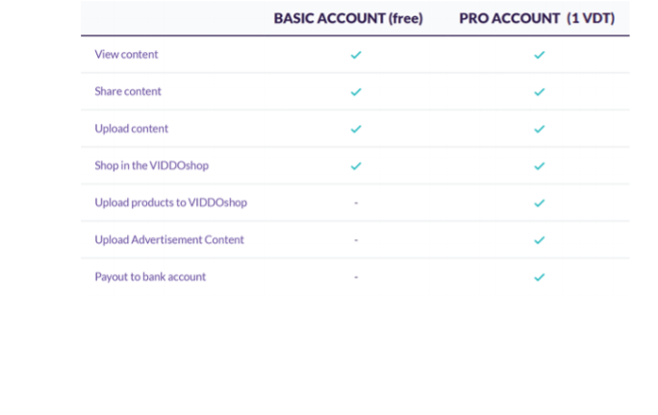Click the BASIC ACCOUNT (free) column header
The width and height of the screenshot is (658, 415).
(348, 18)
